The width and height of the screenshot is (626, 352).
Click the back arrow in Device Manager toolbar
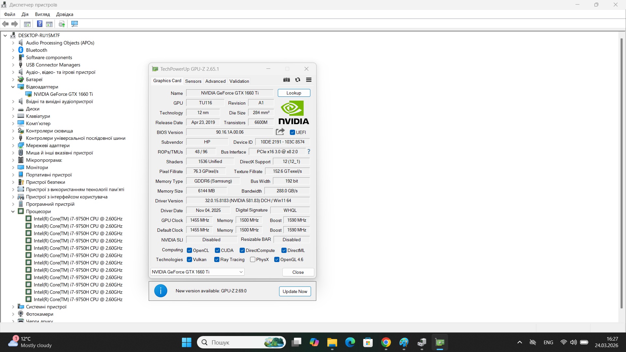click(6, 24)
